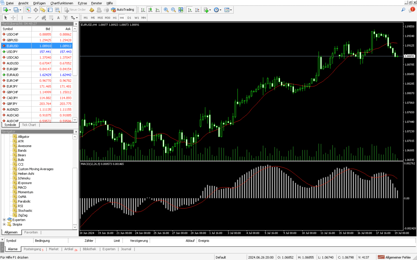Open the Profiles toolbar button
Image resolution: width=417 pixels, height=260 pixels.
(x=16, y=10)
